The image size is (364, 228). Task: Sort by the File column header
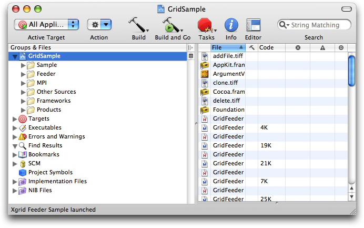coord(228,47)
